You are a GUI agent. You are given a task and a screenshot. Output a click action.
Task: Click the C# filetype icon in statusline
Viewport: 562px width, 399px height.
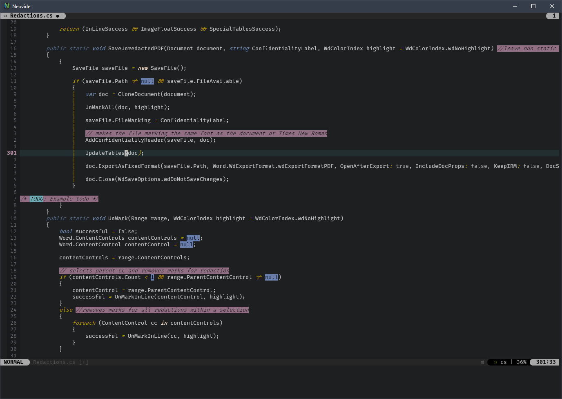tap(495, 362)
